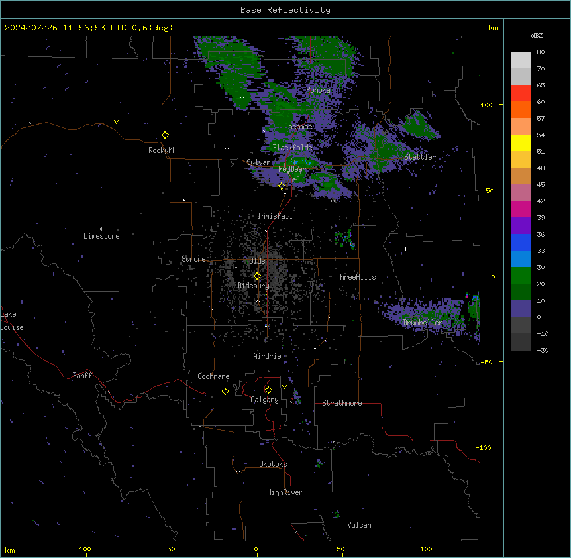Click the Sundre label
Screen dimensions: 571x558
tap(193, 259)
